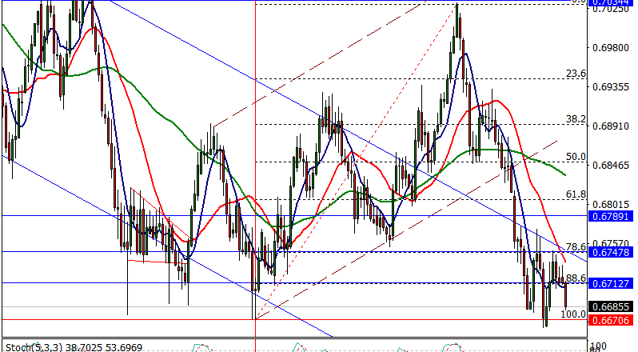
Task: Select the 100.0 Fibonacci level label
Action: pyautogui.click(x=573, y=314)
